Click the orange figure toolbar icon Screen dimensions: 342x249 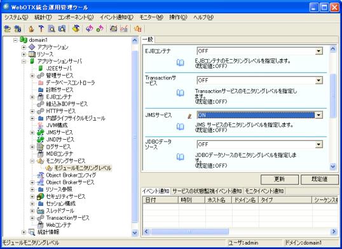click(x=31, y=29)
